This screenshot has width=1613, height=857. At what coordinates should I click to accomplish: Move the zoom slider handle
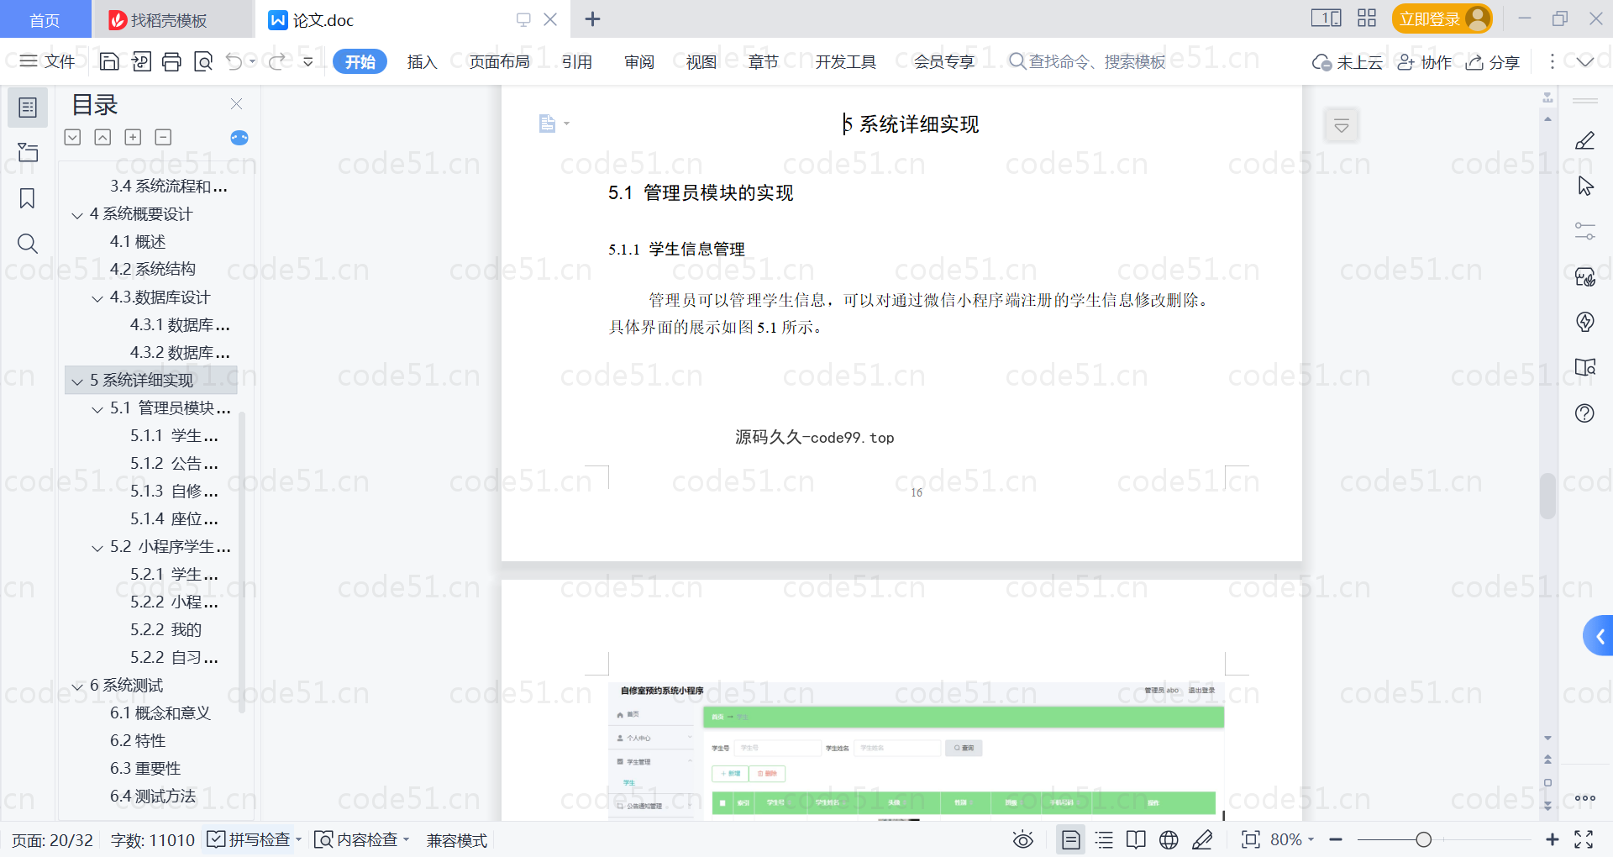(1423, 839)
